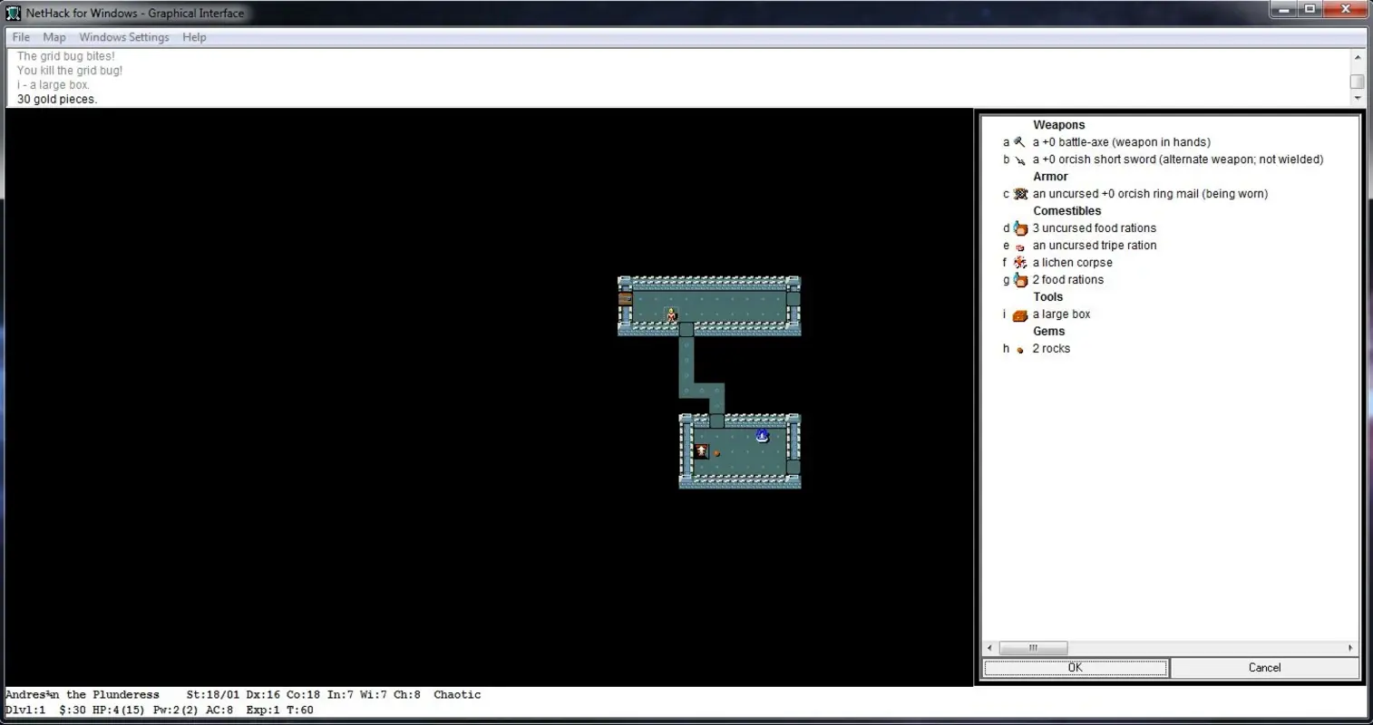Select the orcish ring mail armor icon
This screenshot has width=1373, height=725.
[x=1019, y=193]
